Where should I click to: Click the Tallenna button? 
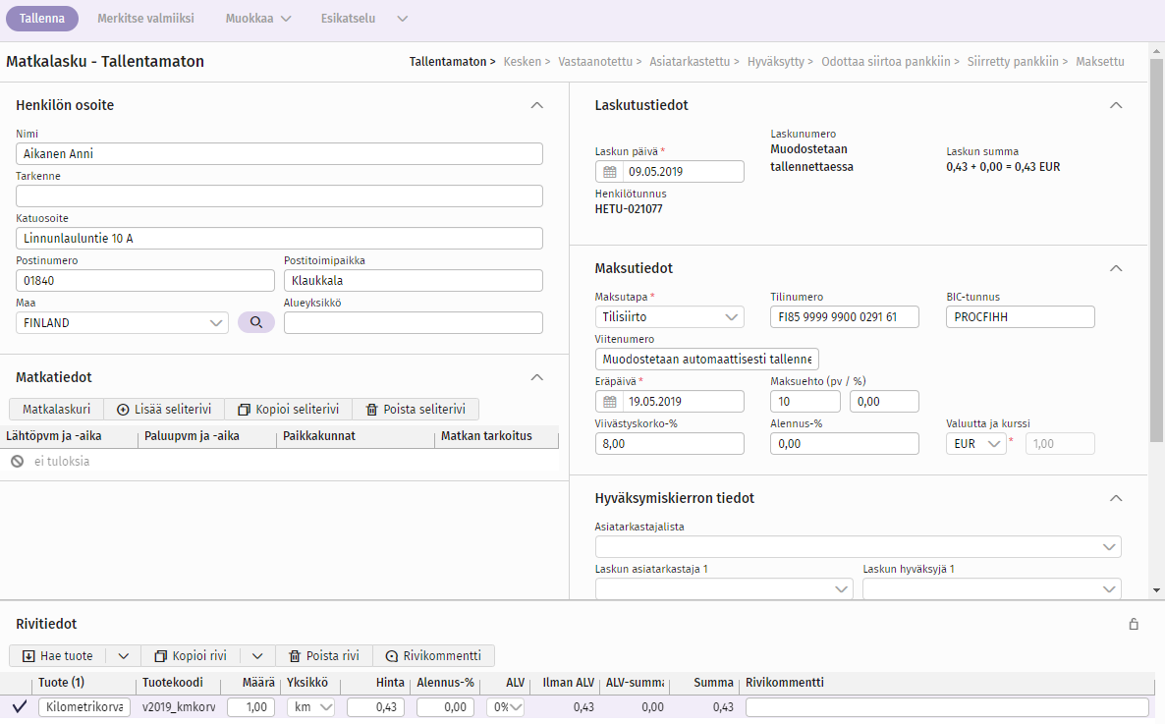click(x=41, y=19)
